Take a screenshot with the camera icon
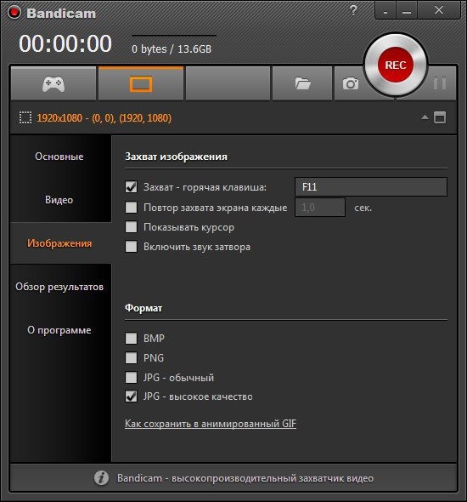This screenshot has width=467, height=502. pos(351,84)
